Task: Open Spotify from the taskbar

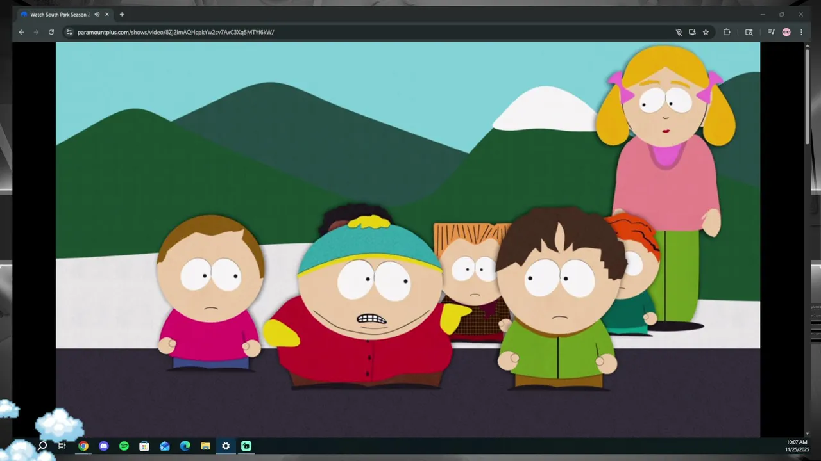Action: click(x=124, y=446)
